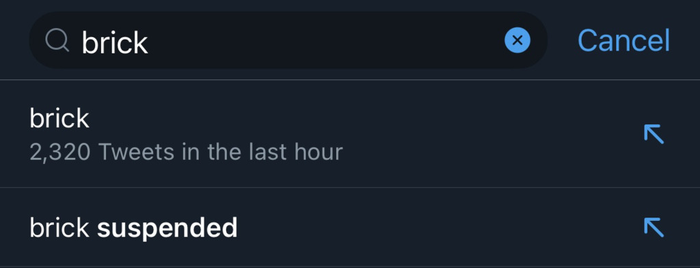This screenshot has width=700, height=268.
Task: Select the brick search suggestion
Action: tap(350, 134)
